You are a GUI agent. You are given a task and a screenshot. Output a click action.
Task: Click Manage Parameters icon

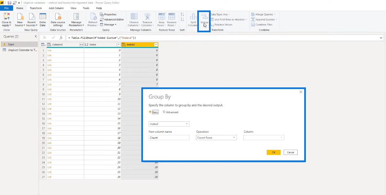pyautogui.click(x=76, y=16)
